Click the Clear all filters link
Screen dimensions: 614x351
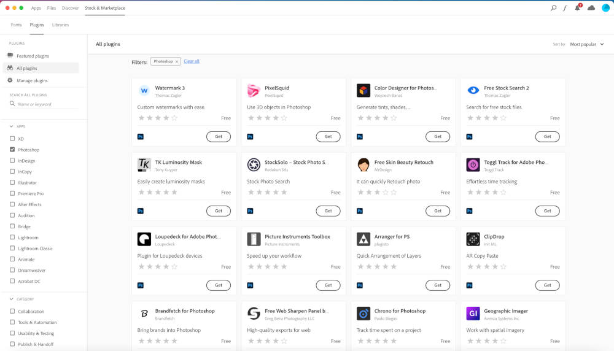pos(192,61)
